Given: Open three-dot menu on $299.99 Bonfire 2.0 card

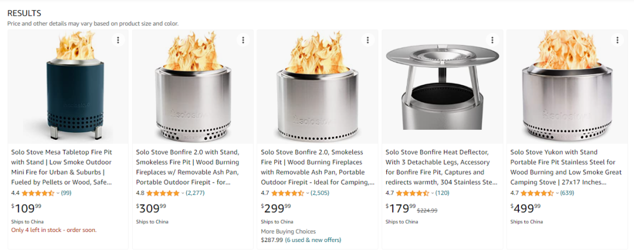Looking at the screenshot, I should (x=367, y=40).
